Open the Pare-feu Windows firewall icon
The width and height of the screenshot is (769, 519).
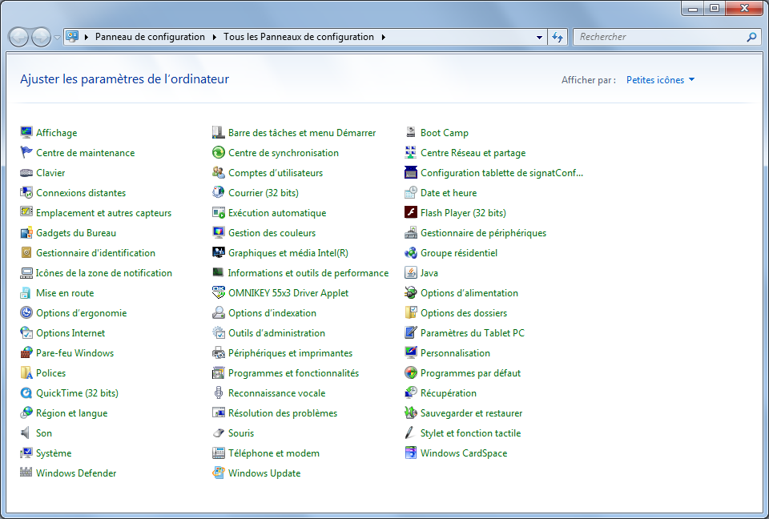click(26, 353)
